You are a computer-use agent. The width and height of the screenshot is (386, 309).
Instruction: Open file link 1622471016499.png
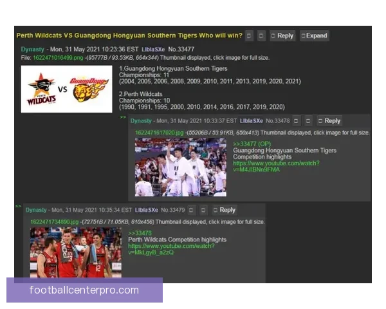[x=58, y=58]
